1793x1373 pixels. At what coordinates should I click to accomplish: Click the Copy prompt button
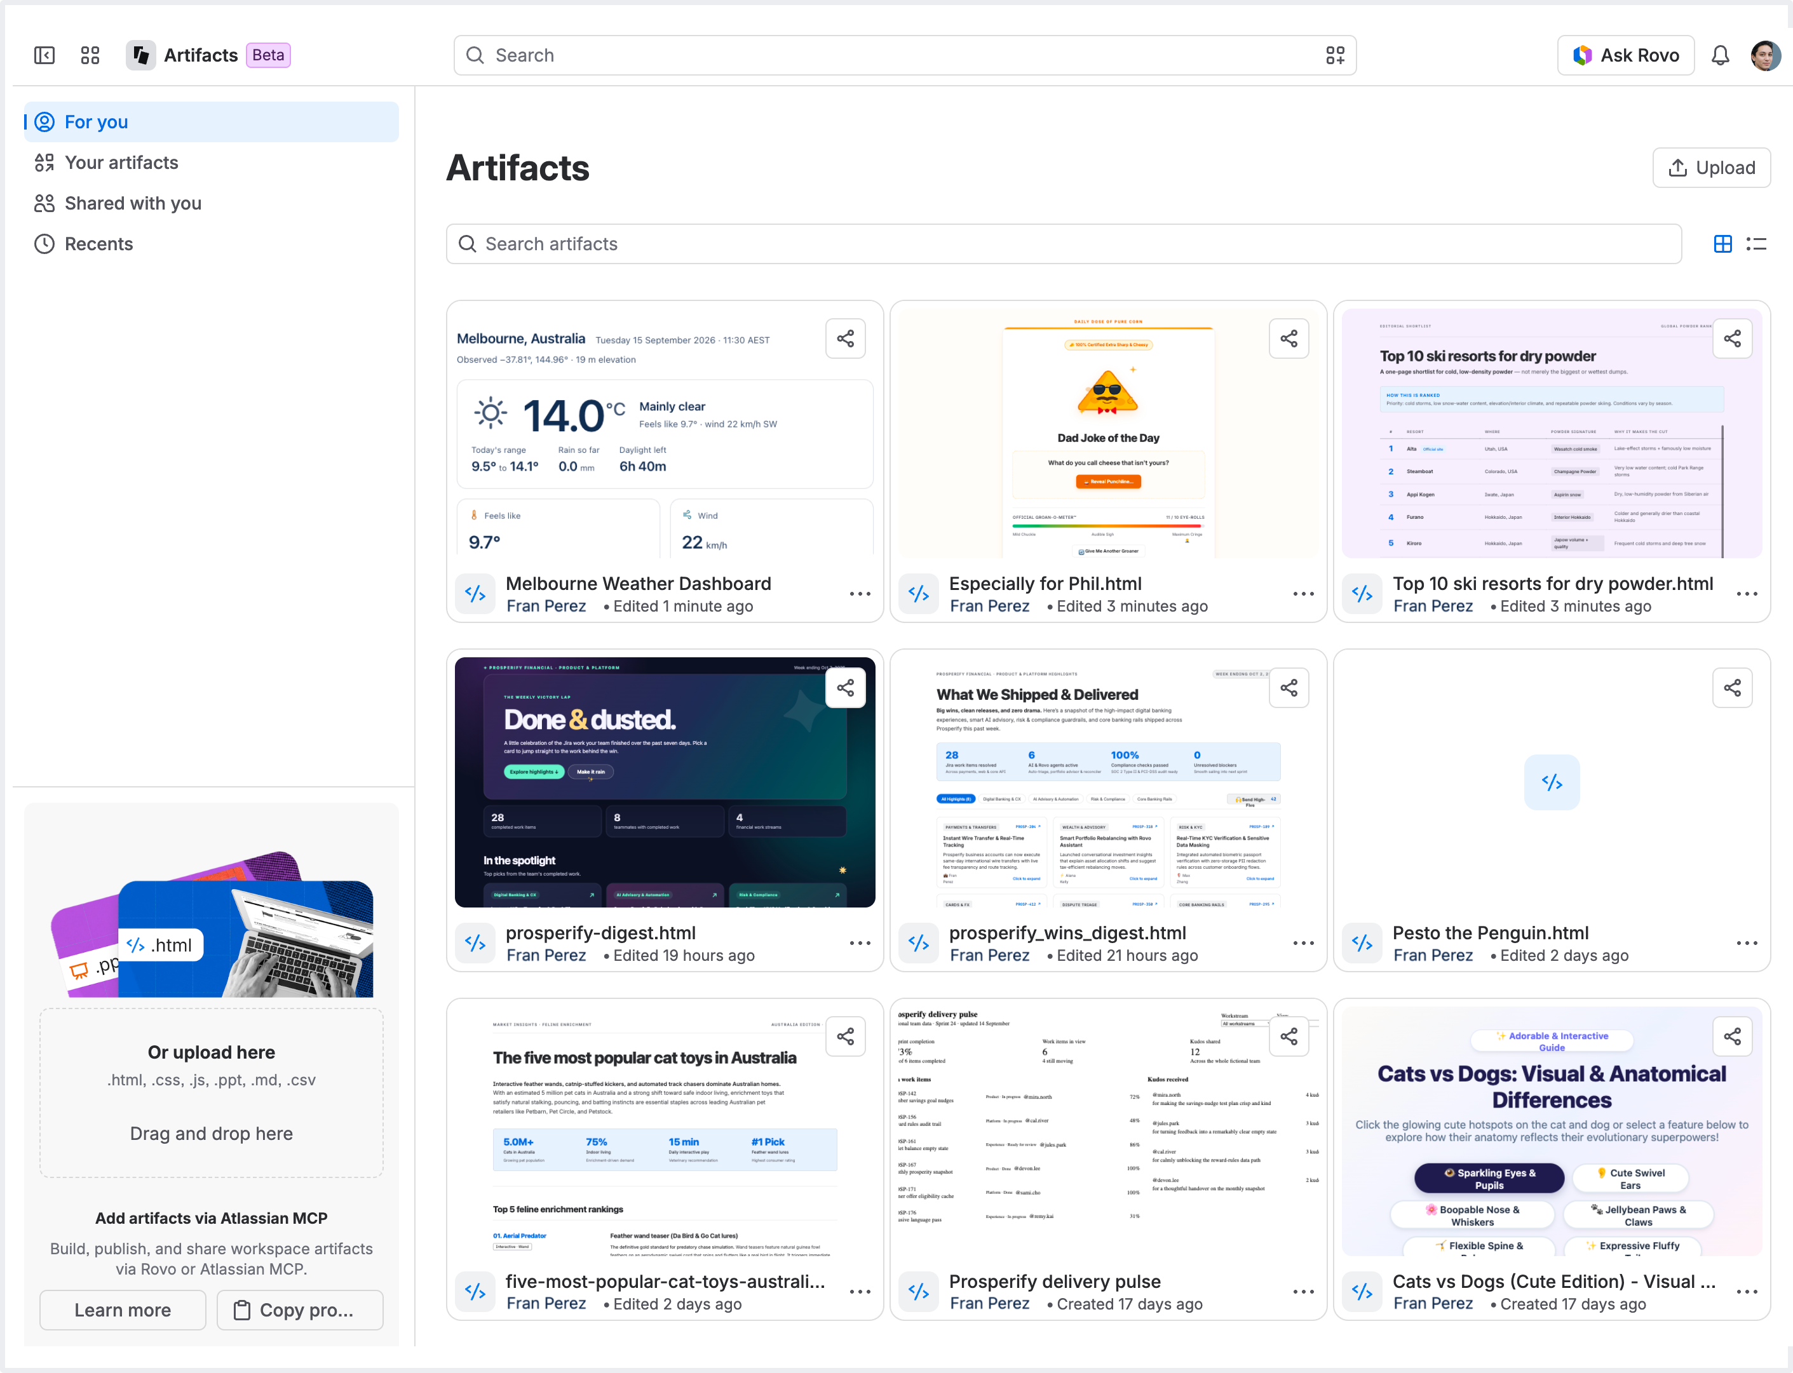[299, 1310]
